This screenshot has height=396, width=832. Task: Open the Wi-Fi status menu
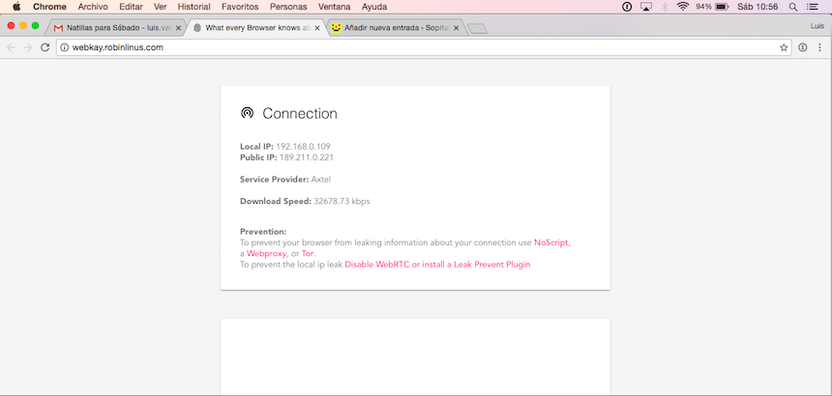(682, 7)
